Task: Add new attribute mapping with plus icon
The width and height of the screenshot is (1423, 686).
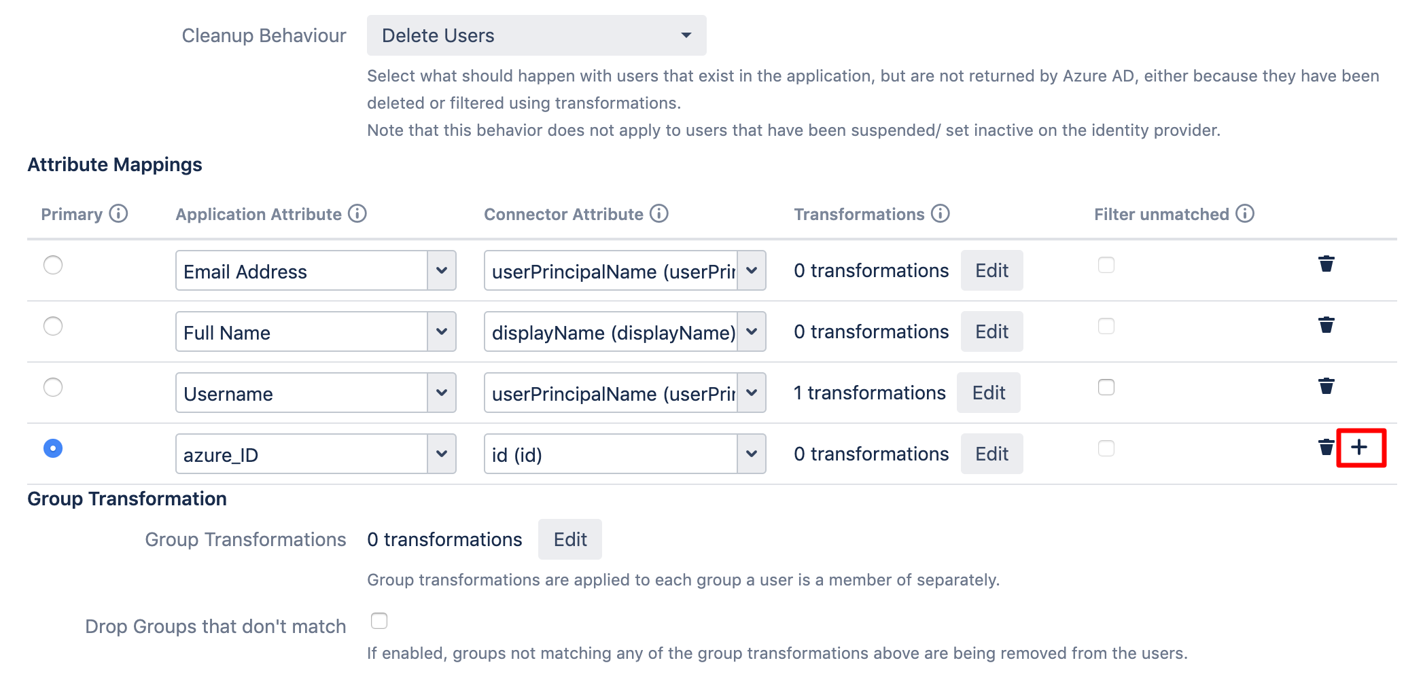Action: pos(1359,448)
